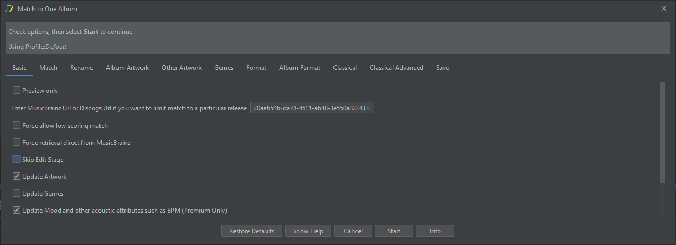Close the Match to One Album window

tap(663, 8)
